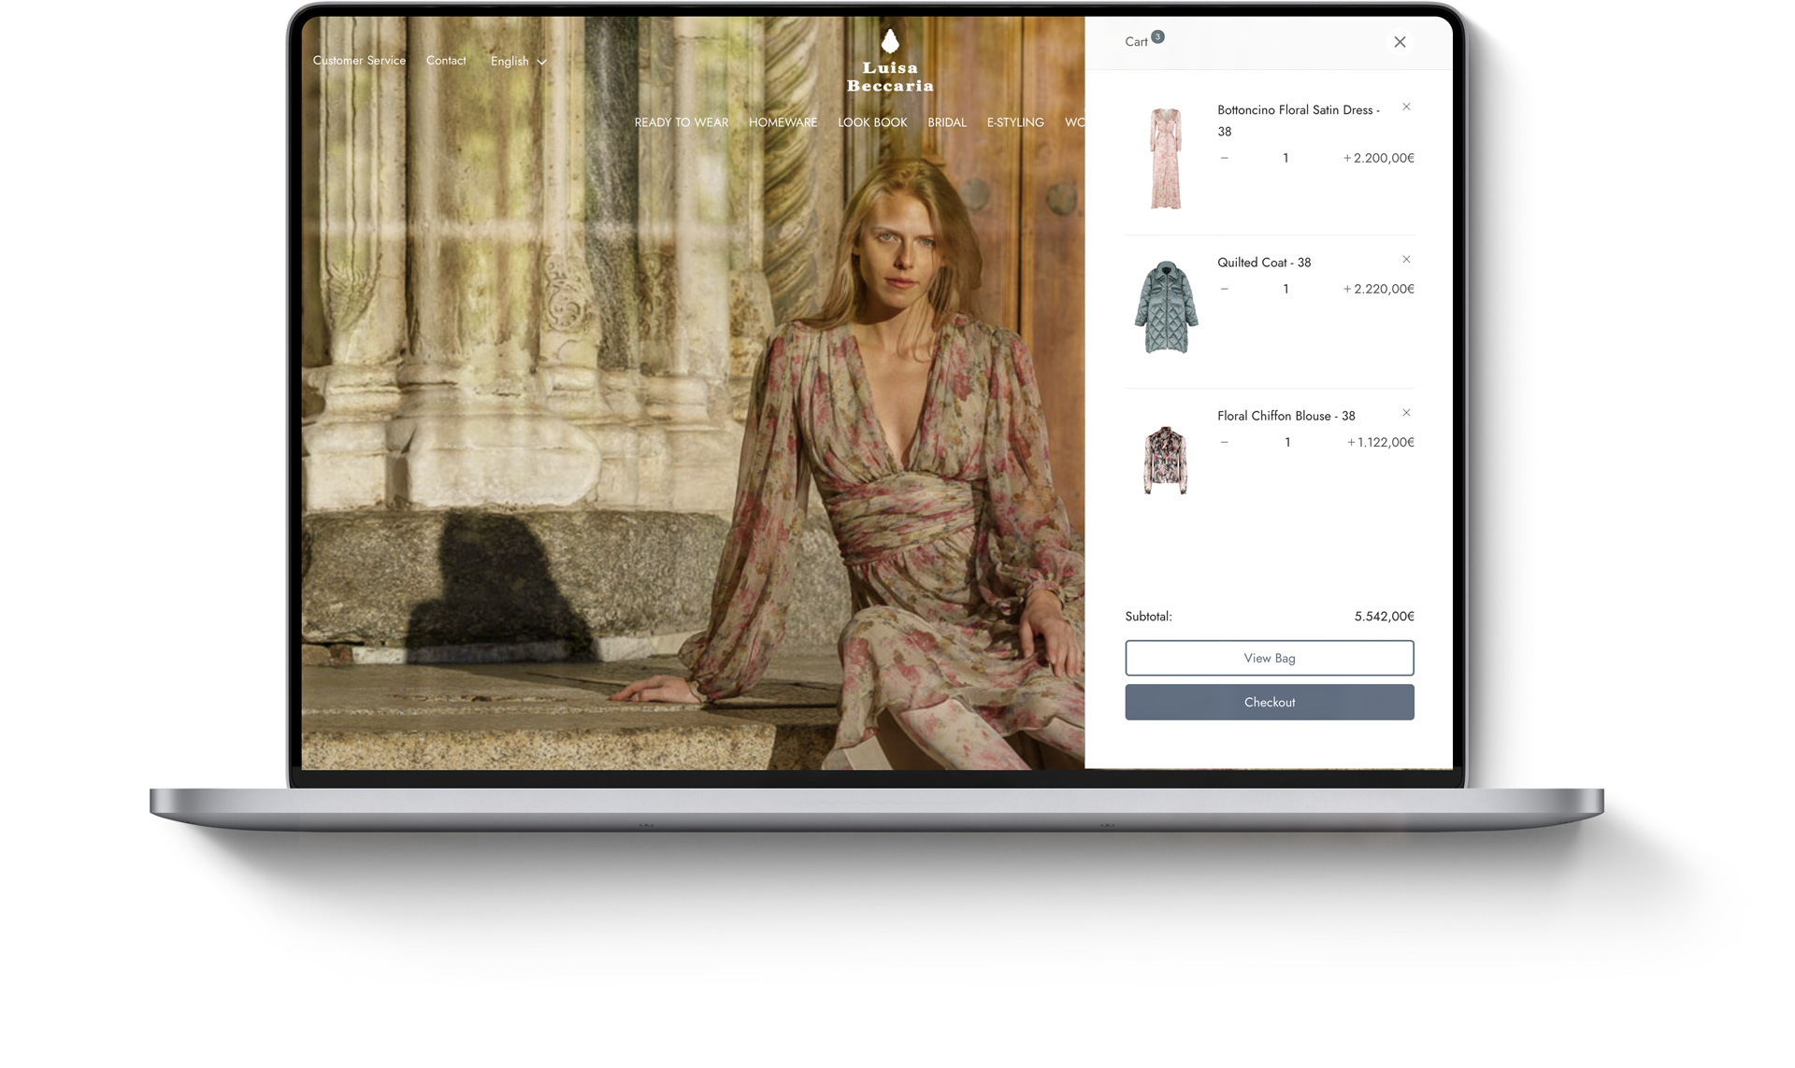Image resolution: width=1795 pixels, height=1068 pixels.
Task: Click quantity input field for Quilted Coat
Action: click(1286, 288)
